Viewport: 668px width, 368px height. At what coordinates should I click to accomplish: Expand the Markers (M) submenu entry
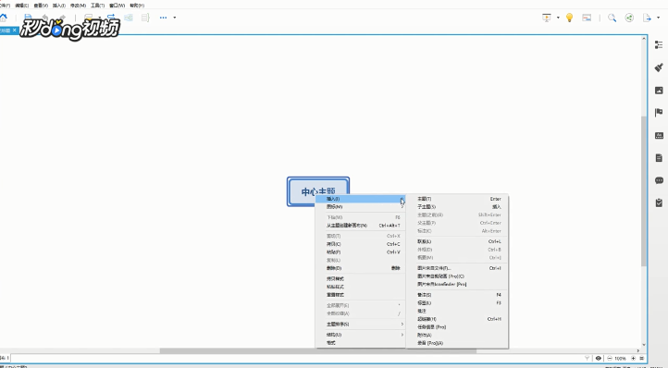point(361,206)
